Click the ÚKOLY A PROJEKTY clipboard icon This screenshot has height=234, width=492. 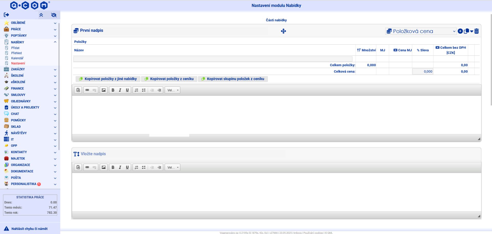tap(6, 108)
